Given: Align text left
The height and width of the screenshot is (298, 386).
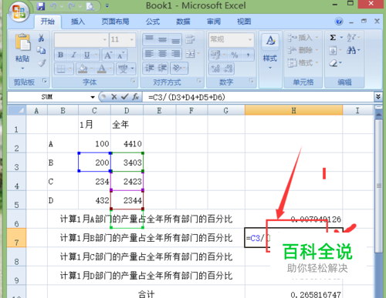Looking at the screenshot, I should [x=149, y=54].
